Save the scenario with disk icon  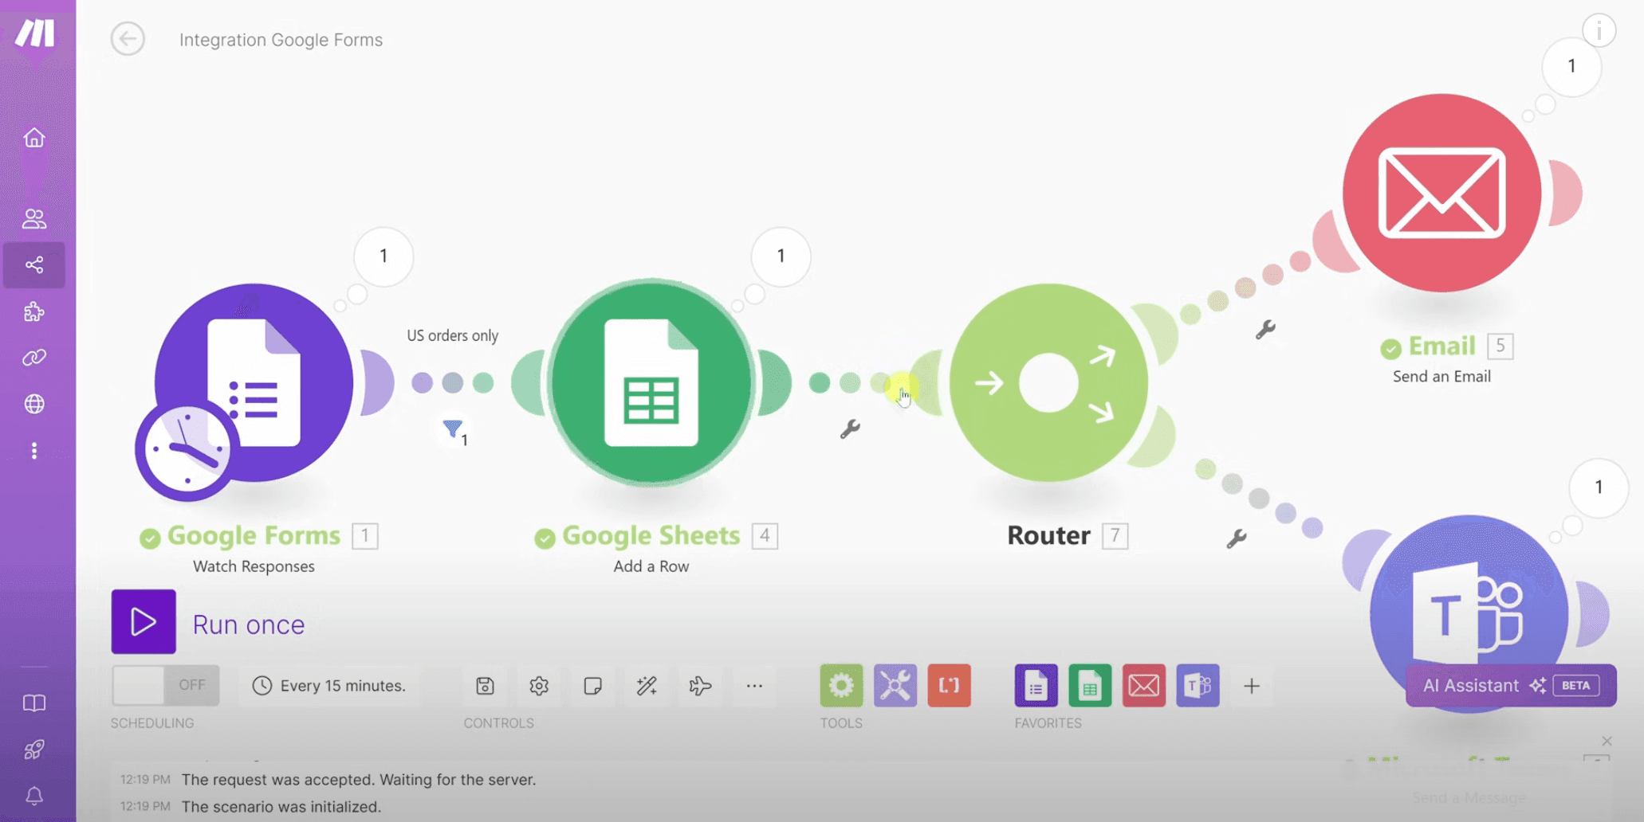tap(485, 686)
